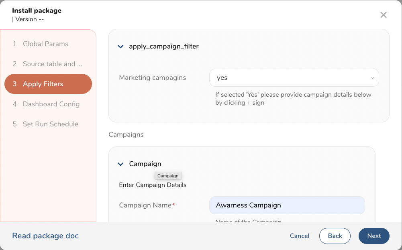This screenshot has height=250, width=402.
Task: Proceed with the Next button
Action: click(373, 236)
